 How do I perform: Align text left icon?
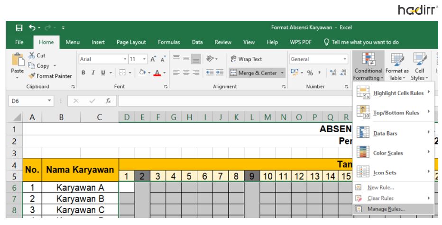[176, 72]
